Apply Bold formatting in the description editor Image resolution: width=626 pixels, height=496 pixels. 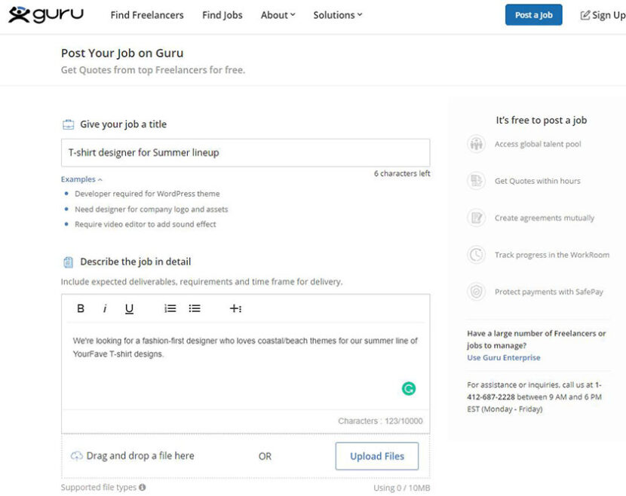tap(81, 308)
